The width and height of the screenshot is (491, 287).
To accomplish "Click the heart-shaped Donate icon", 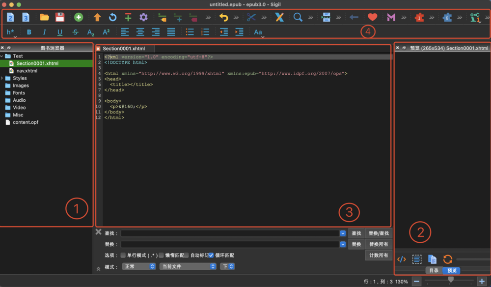I will pyautogui.click(x=373, y=17).
